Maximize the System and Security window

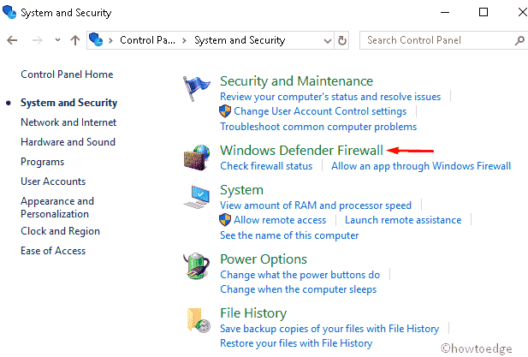[484, 13]
